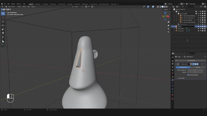207x116 pixels.
Task: Toggle Subdivision modifier edit mode display
Action: click(x=193, y=64)
